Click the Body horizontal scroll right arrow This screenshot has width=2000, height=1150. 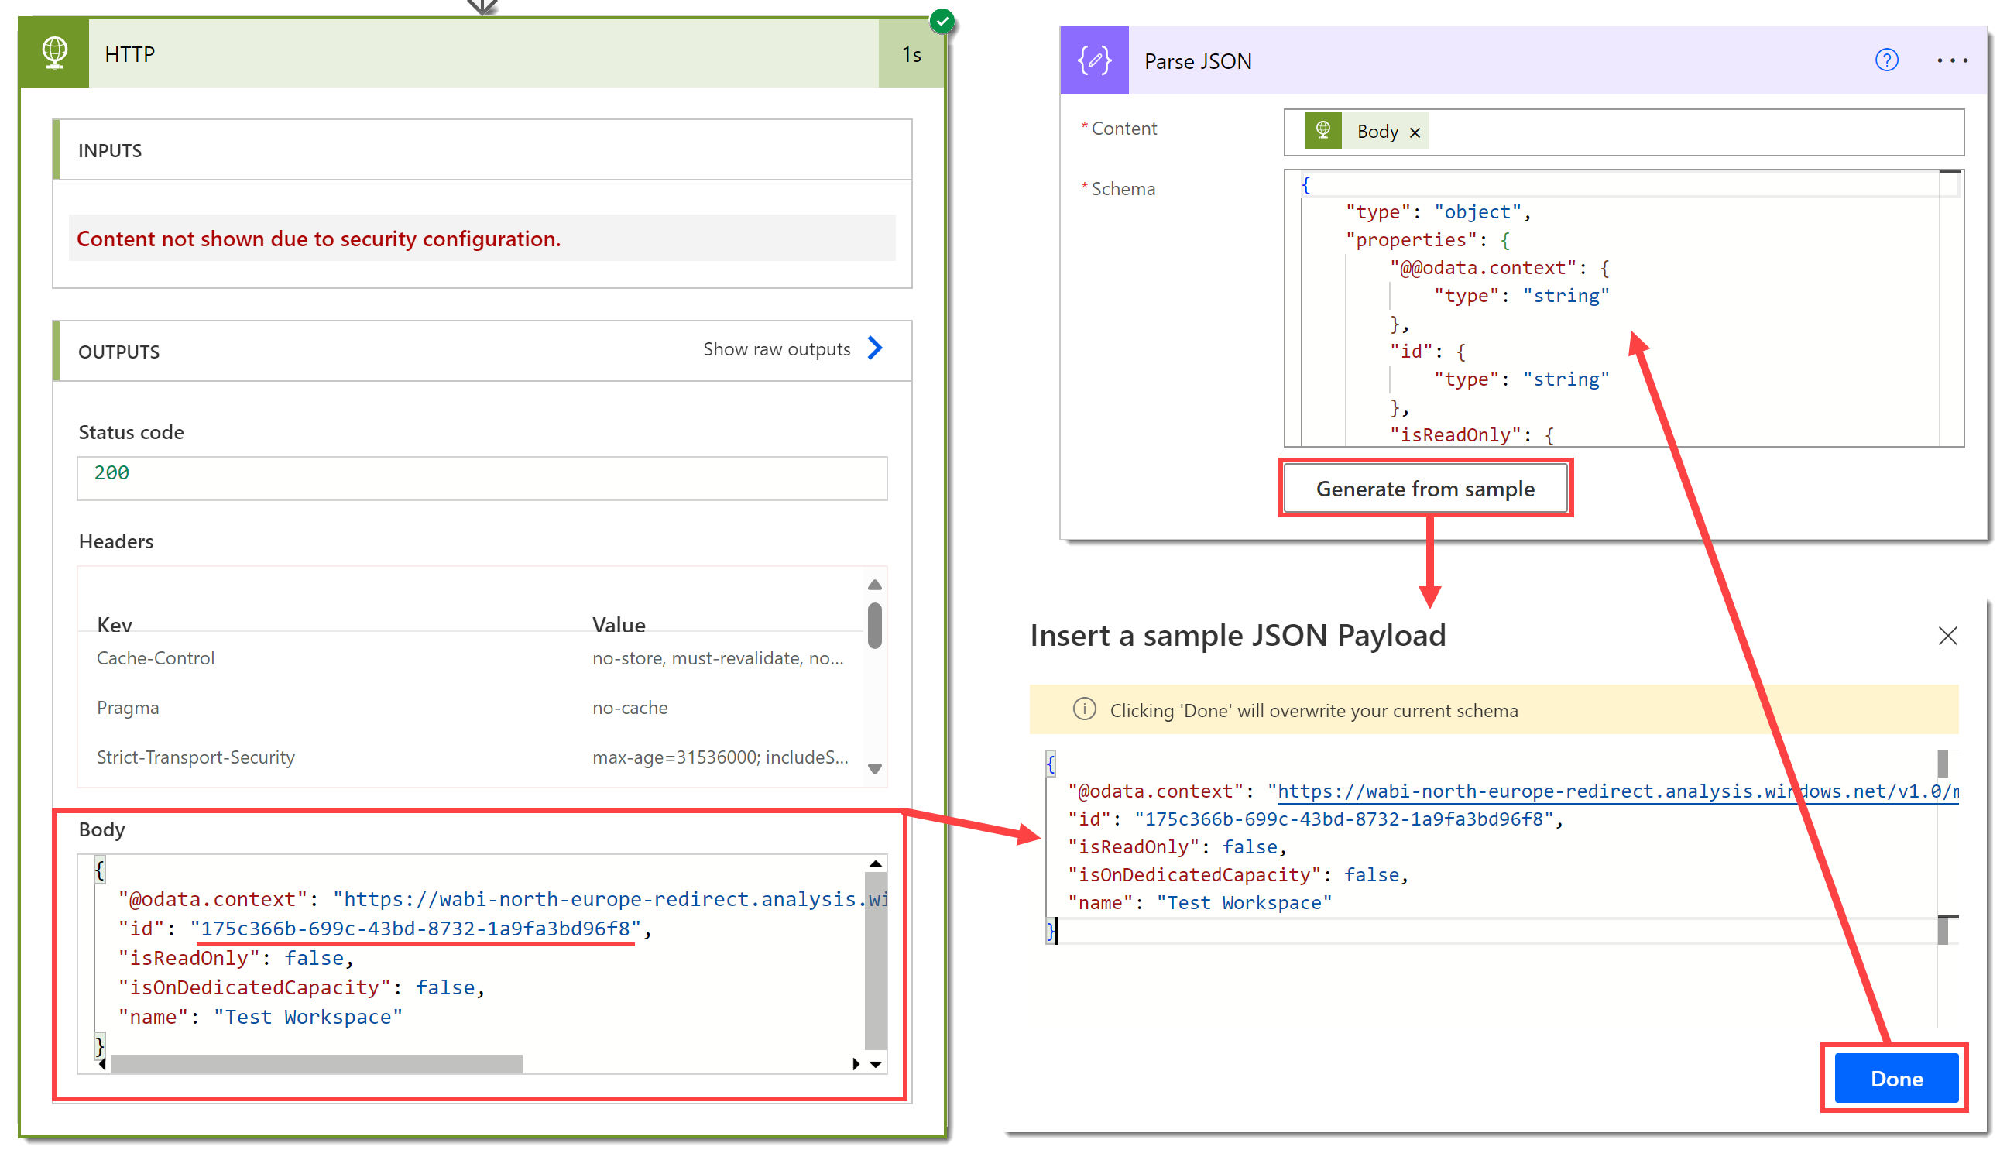pyautogui.click(x=856, y=1064)
